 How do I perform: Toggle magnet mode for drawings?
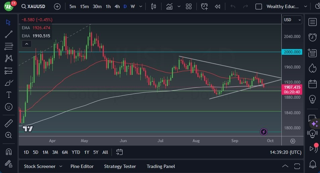[9, 152]
